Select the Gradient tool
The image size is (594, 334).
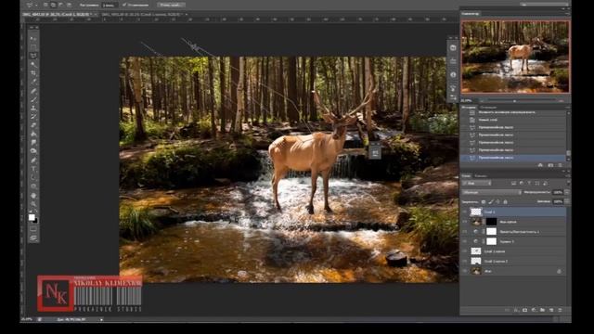[x=33, y=134]
